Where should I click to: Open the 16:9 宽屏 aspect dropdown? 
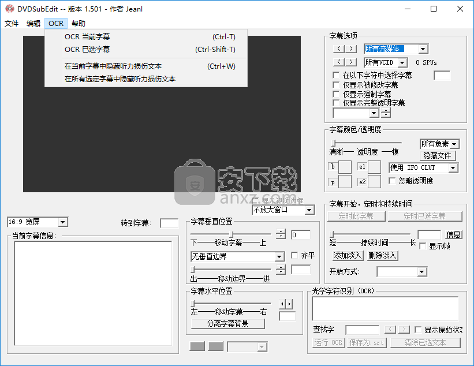coord(62,222)
